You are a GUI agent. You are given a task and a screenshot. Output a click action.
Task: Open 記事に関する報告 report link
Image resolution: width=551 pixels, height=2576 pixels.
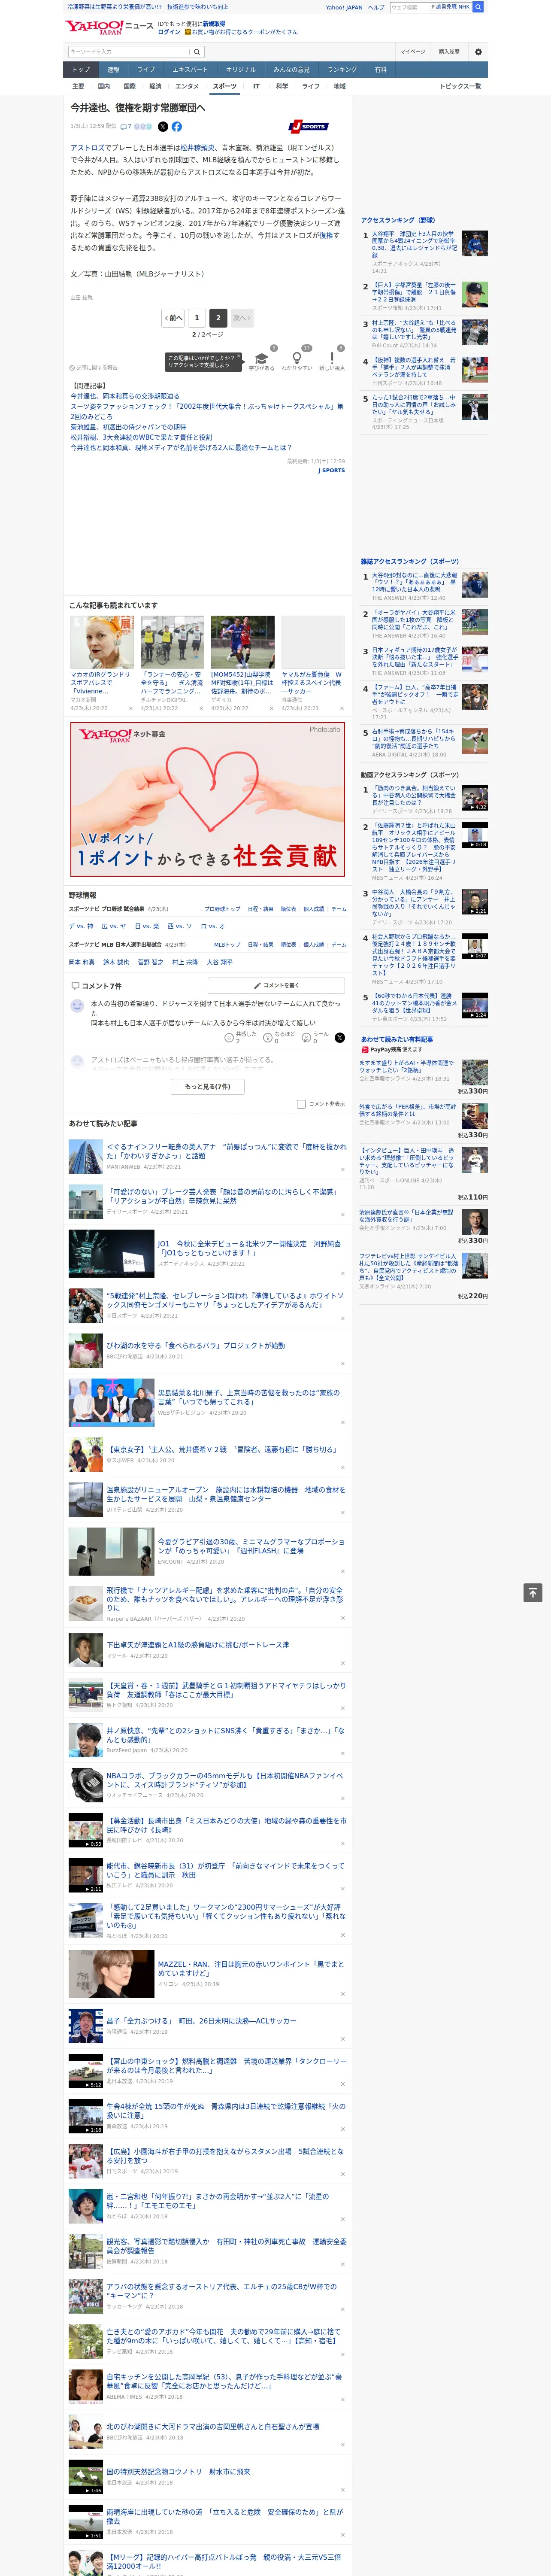click(93, 367)
